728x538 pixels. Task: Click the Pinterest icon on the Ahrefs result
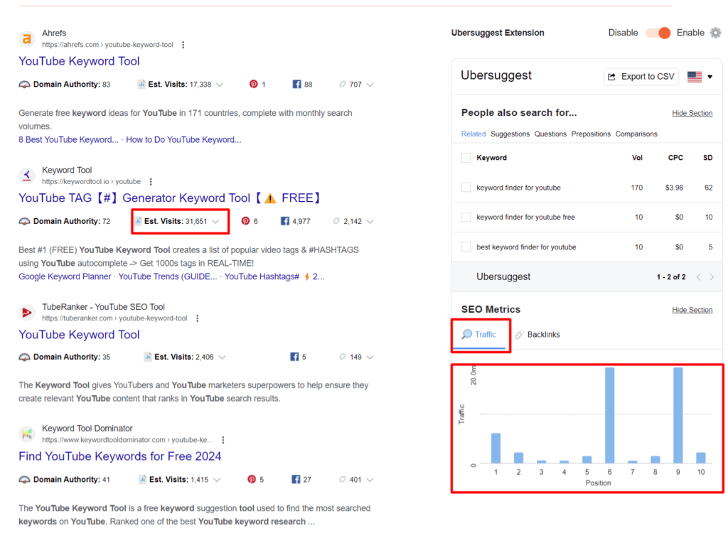click(253, 83)
